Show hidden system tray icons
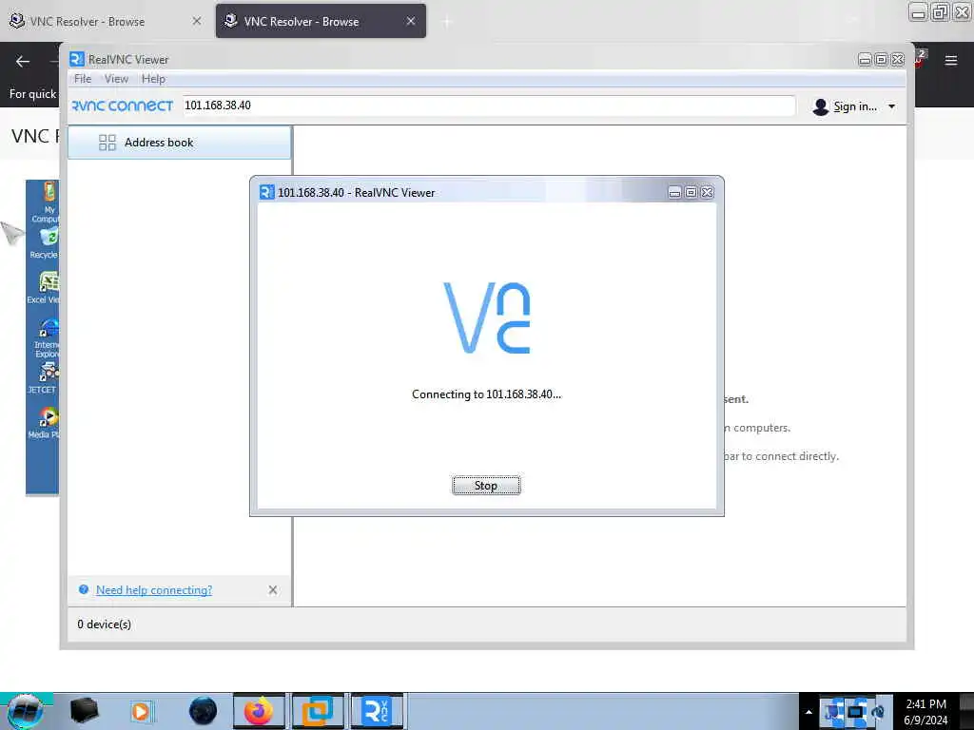974x730 pixels. pos(808,712)
